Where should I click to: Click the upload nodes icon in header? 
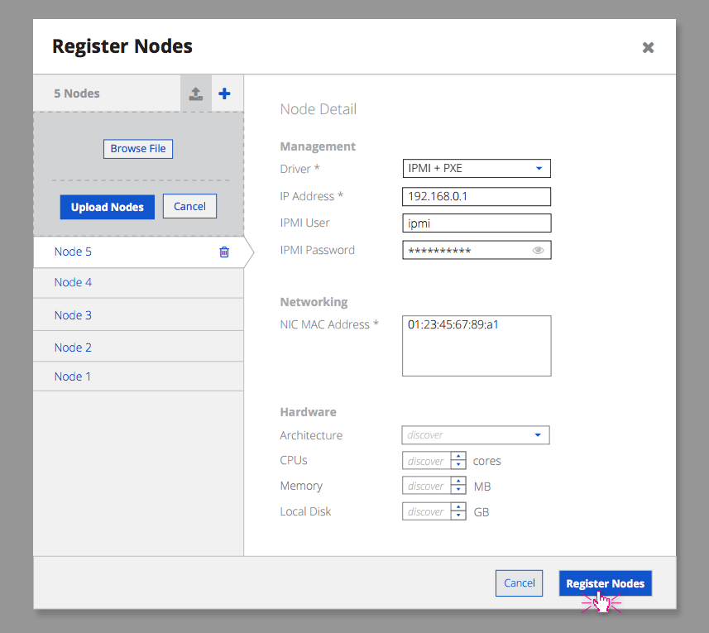point(195,94)
